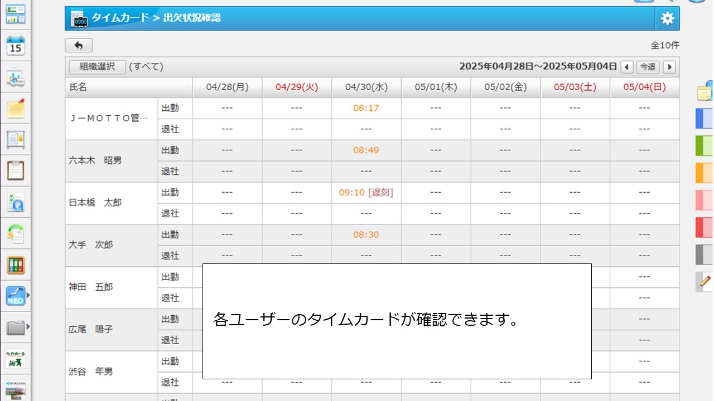The image size is (714, 401).
Task: Open the clipboard icon in sidebar
Action: tap(16, 170)
